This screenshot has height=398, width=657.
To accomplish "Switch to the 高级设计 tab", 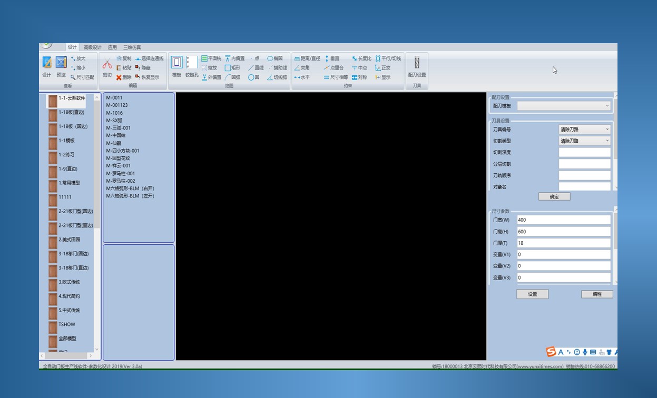I will 92,47.
